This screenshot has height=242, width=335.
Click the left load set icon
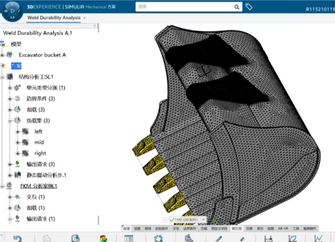pos(25,131)
